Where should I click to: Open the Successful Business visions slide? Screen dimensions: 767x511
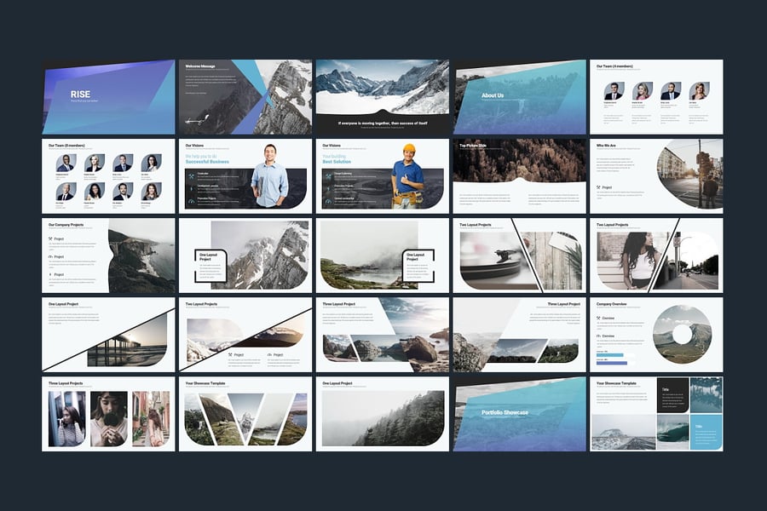245,175
